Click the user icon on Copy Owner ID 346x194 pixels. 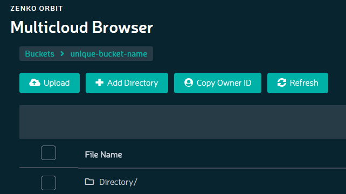click(x=189, y=82)
